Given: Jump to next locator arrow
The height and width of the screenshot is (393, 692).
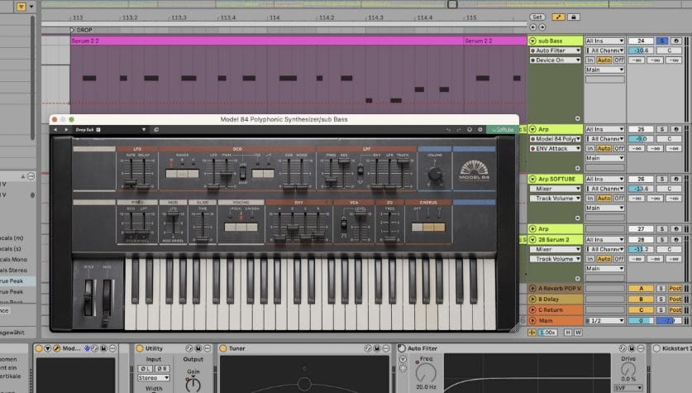Looking at the screenshot, I should (x=542, y=27).
